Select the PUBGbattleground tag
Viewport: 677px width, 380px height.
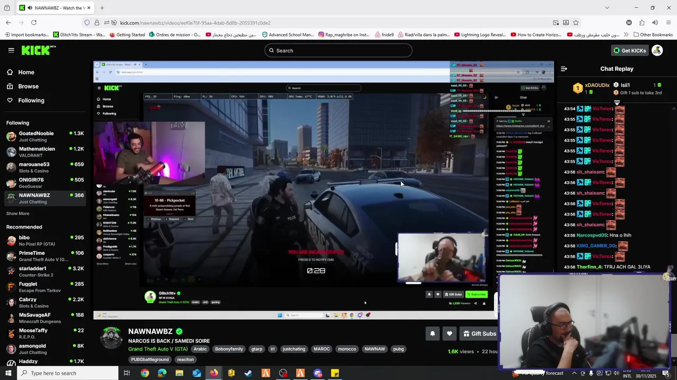coord(150,359)
